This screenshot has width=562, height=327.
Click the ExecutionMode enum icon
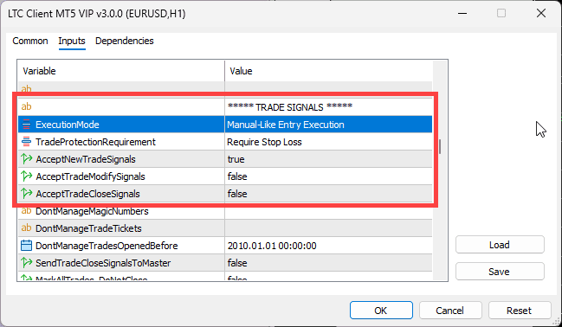click(26, 125)
